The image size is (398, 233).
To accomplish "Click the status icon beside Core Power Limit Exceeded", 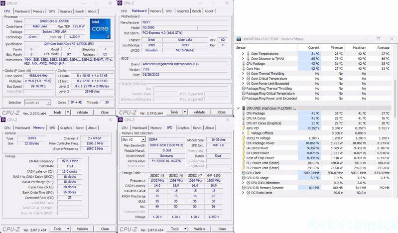I will tap(248, 84).
